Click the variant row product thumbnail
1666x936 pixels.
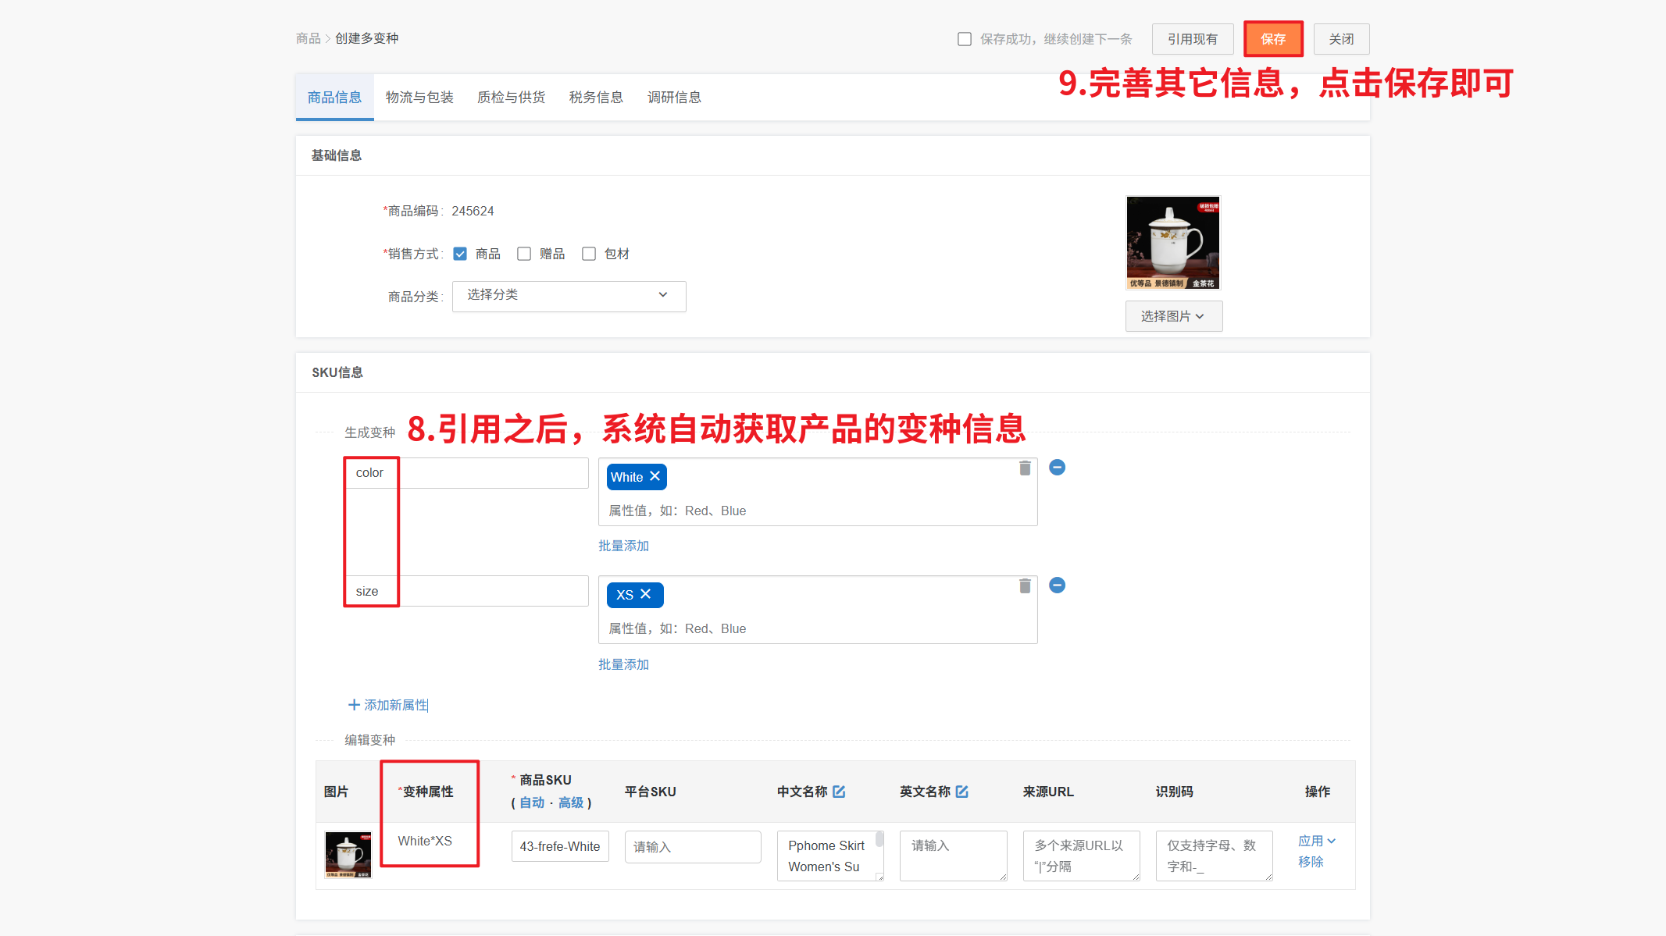point(348,855)
